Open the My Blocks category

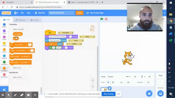4,75
